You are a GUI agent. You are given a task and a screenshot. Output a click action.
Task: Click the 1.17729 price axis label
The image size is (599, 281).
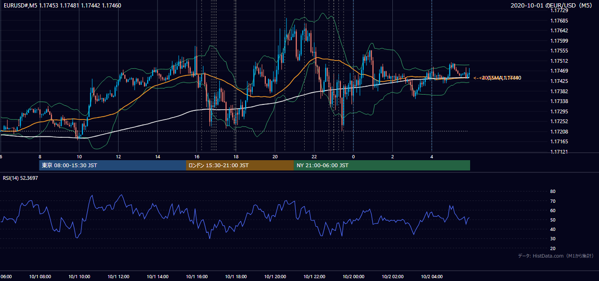click(x=560, y=11)
